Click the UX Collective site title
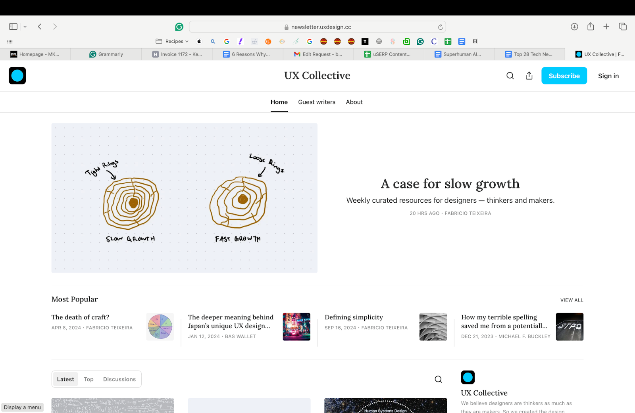Screen dimensions: 635x413 pyautogui.click(x=317, y=75)
